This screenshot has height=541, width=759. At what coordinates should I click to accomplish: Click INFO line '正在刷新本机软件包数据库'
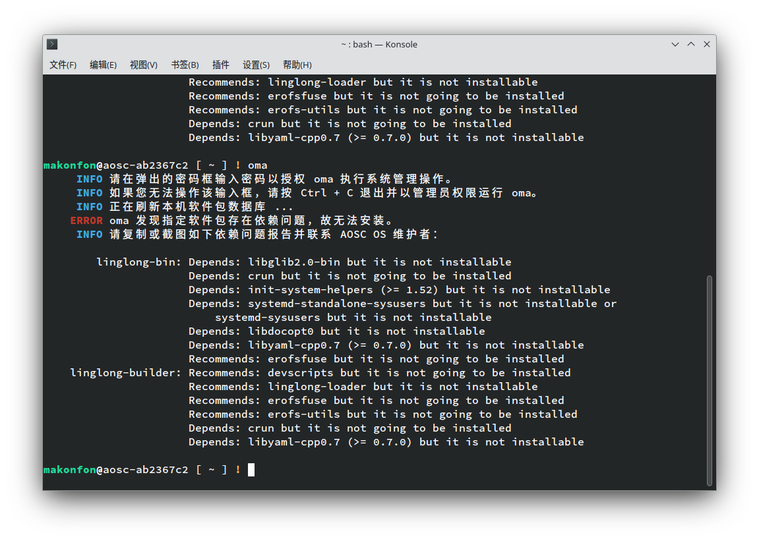click(x=185, y=207)
